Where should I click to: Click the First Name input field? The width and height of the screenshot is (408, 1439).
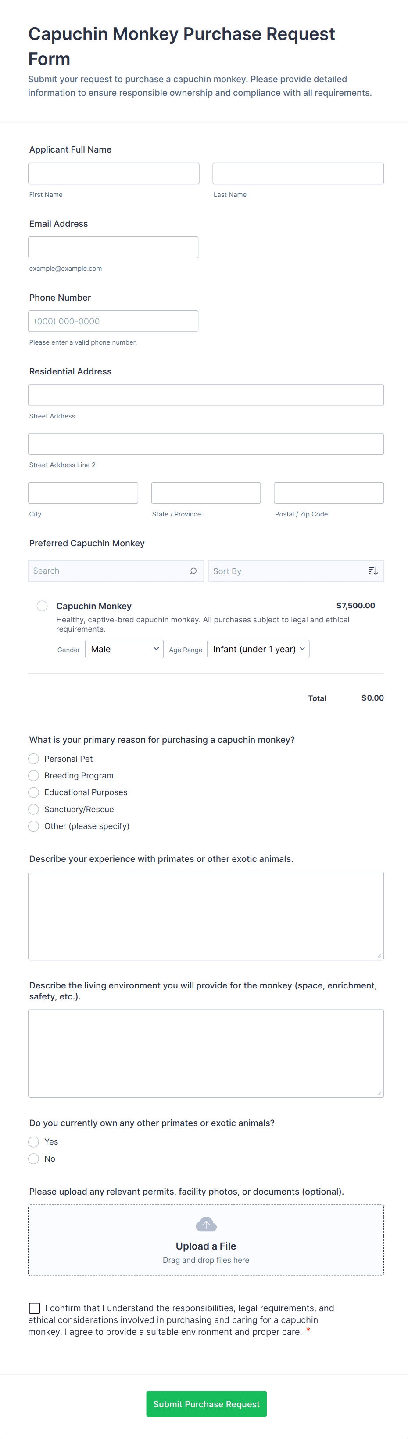coord(114,173)
